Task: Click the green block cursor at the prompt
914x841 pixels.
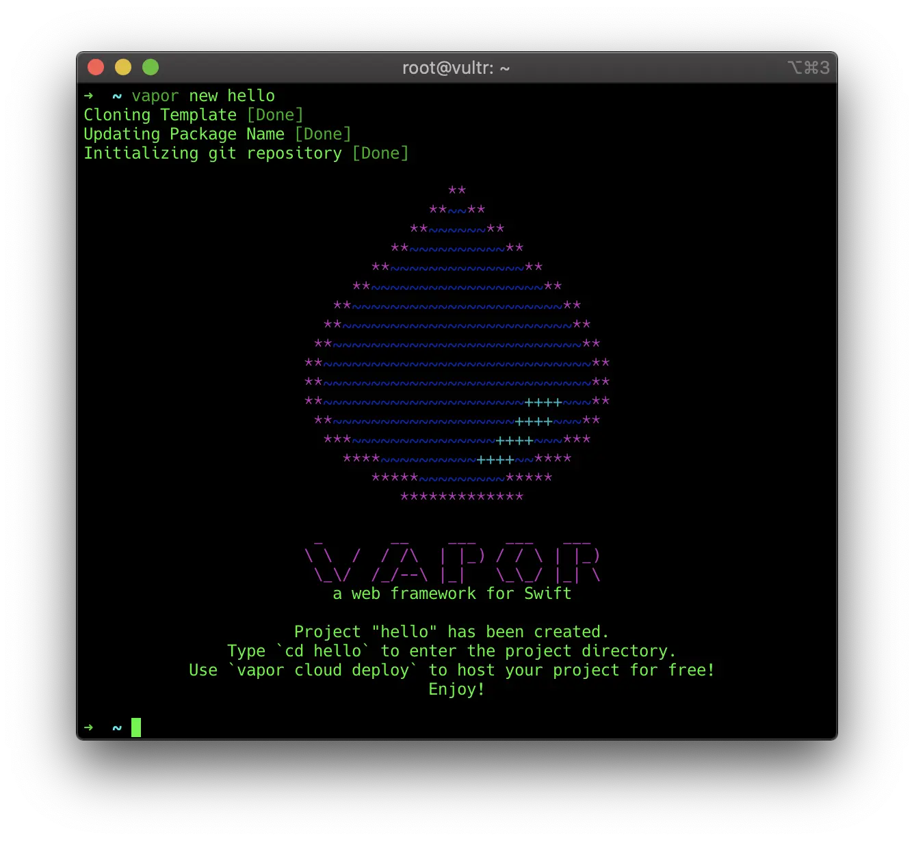Action: [135, 727]
